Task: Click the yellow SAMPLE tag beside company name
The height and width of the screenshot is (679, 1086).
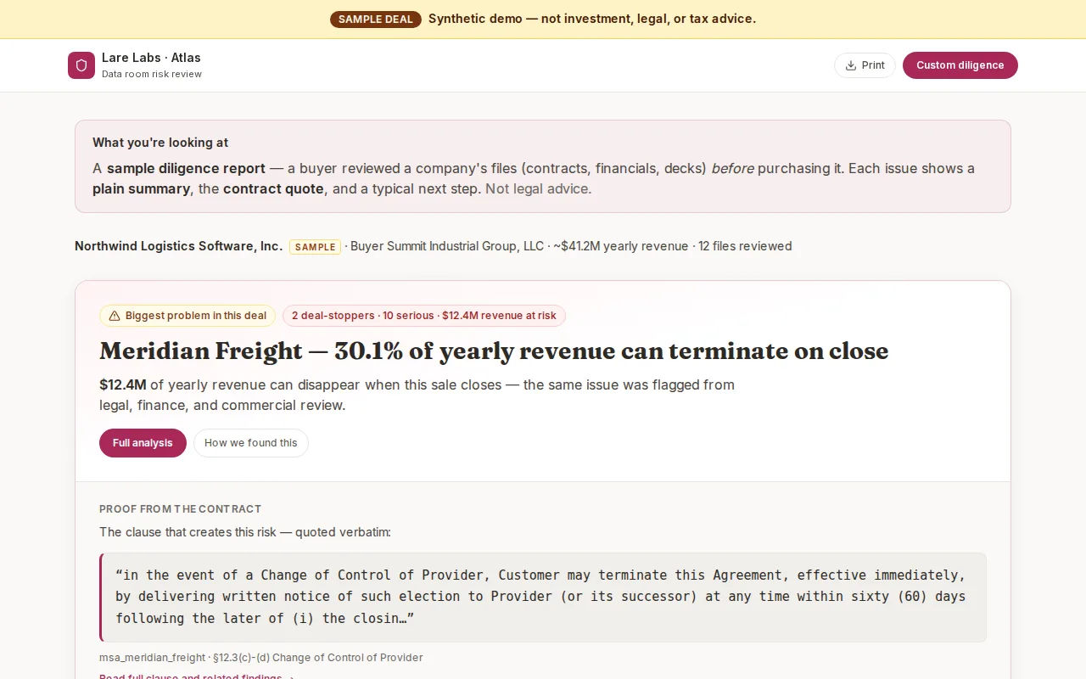Action: coord(316,247)
